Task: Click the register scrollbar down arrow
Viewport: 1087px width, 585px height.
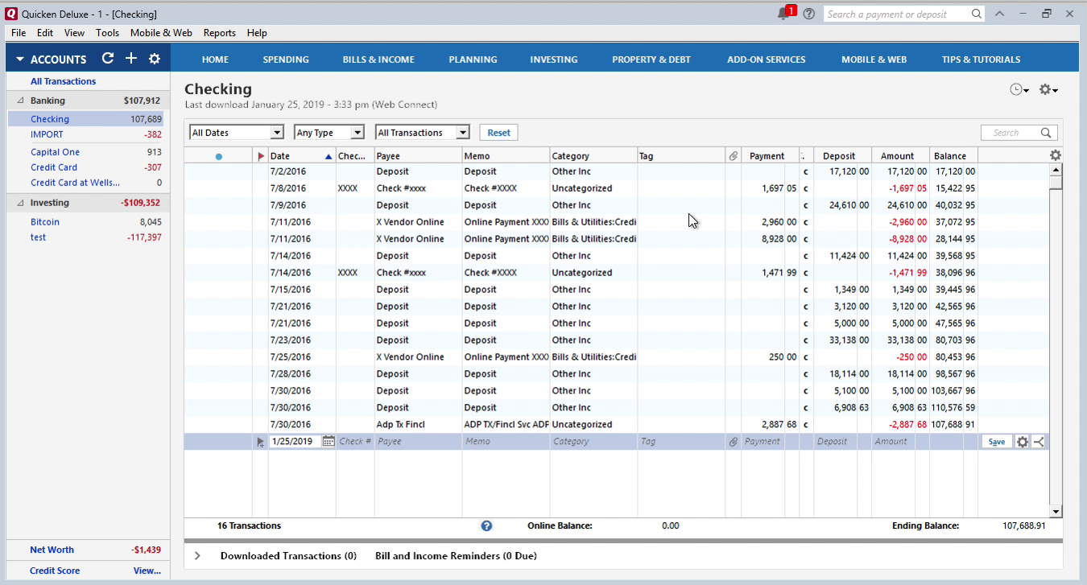Action: point(1056,511)
